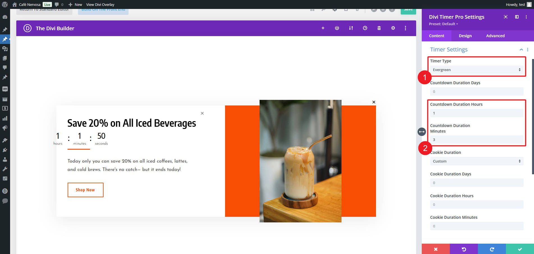The width and height of the screenshot is (534, 254).
Task: Switch to desktop view icon
Action: tap(335, 10)
